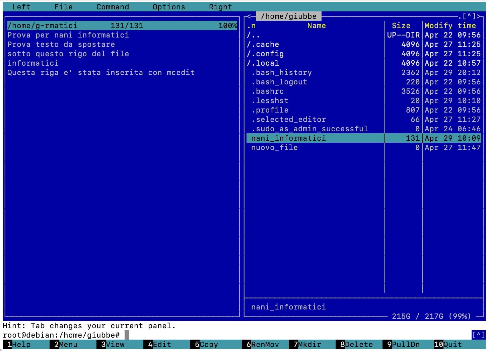Sort files by Name column header
The height and width of the screenshot is (351, 487).
(x=317, y=25)
